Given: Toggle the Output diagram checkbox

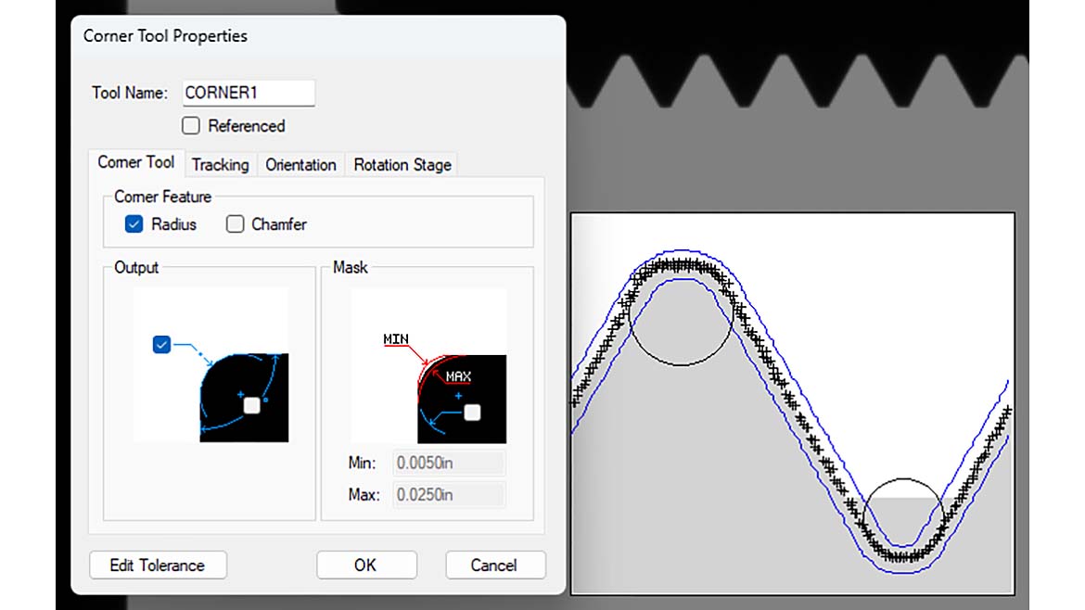Looking at the screenshot, I should point(161,345).
